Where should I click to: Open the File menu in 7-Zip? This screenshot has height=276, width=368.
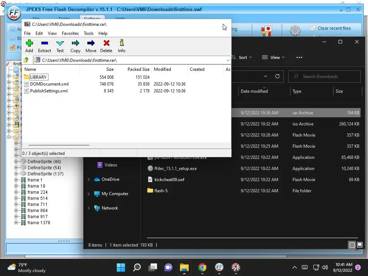point(27,33)
